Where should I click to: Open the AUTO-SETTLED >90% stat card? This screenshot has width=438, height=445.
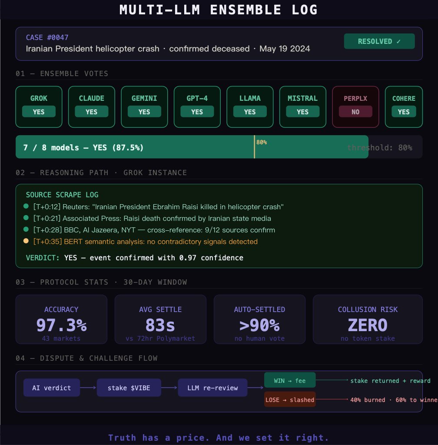pyautogui.click(x=259, y=319)
